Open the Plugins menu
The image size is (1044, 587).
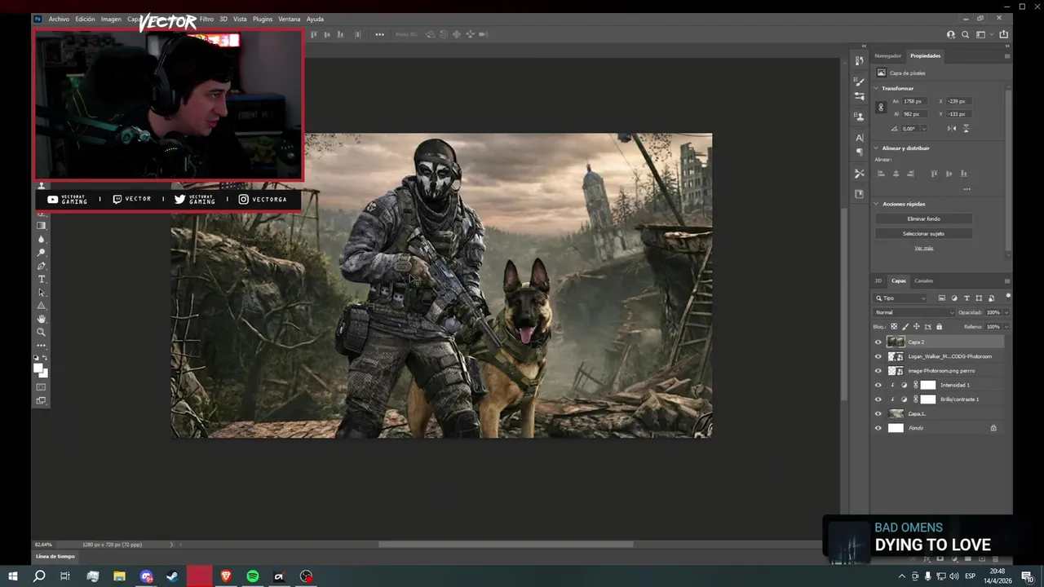pos(263,19)
